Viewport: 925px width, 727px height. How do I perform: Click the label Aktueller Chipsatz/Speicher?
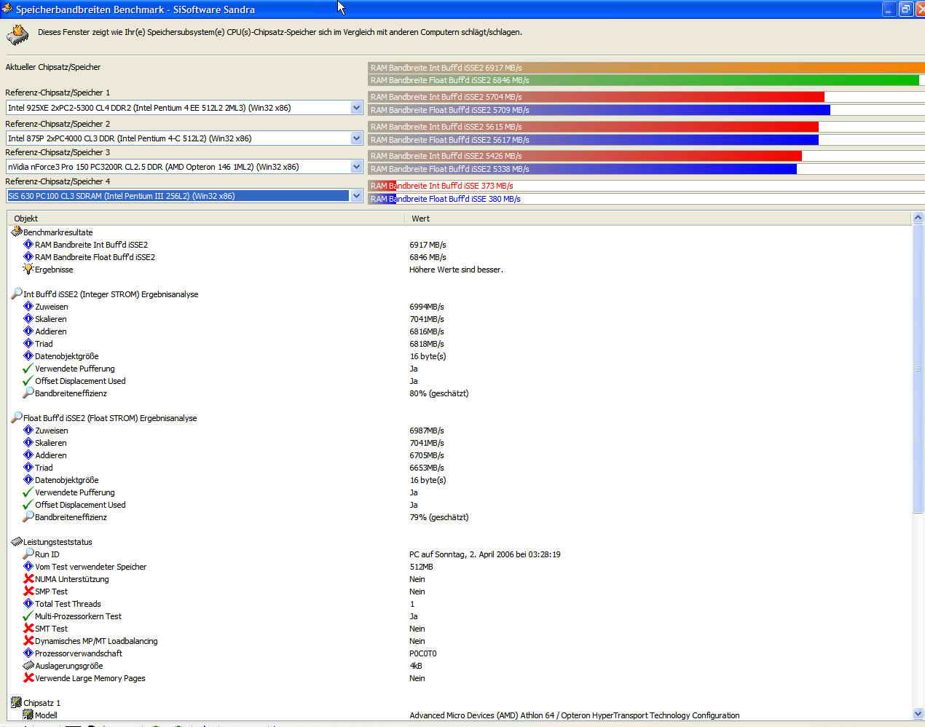tap(53, 67)
